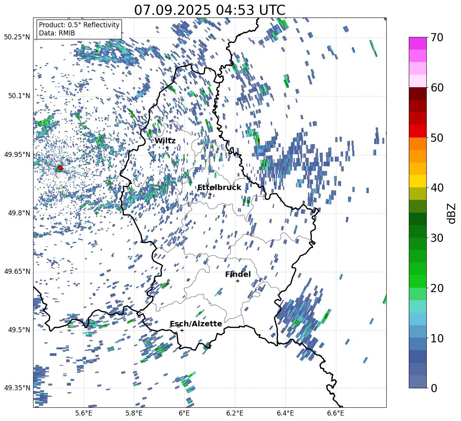The image size is (461, 421).
Task: Click the 6.4°E longitude label
Action: pyautogui.click(x=285, y=413)
